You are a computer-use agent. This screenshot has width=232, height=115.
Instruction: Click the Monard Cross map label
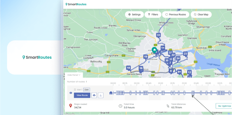(x=134, y=20)
